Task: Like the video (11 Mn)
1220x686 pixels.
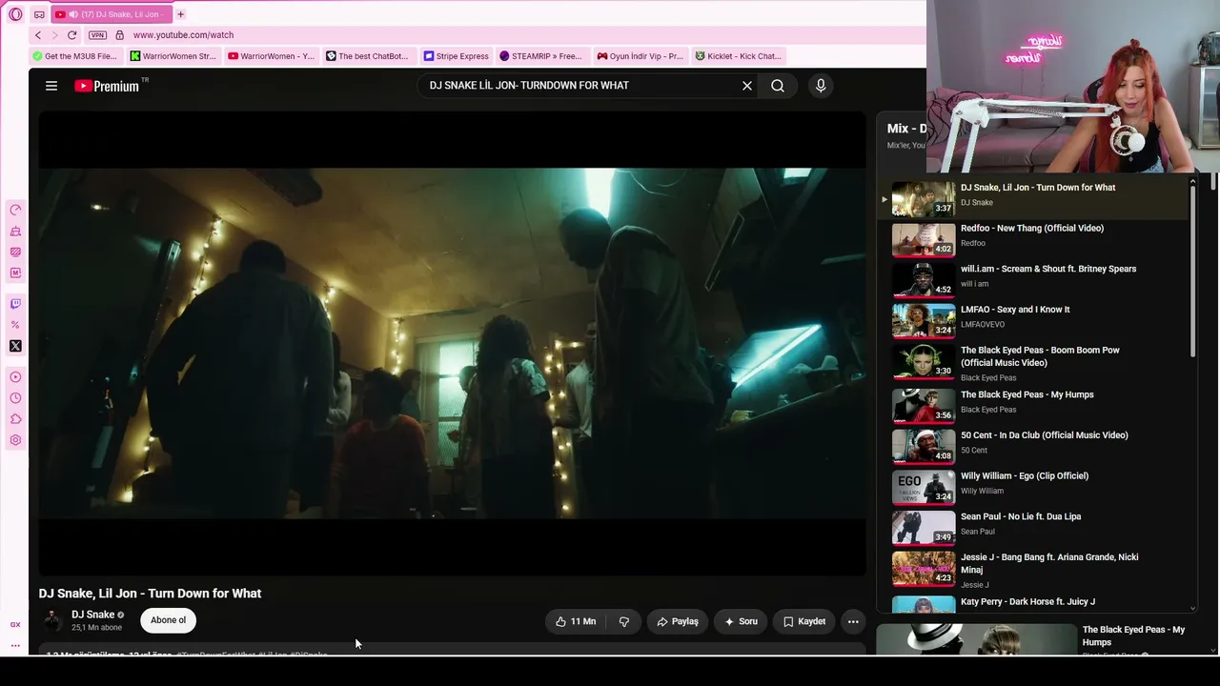Action: click(x=576, y=621)
